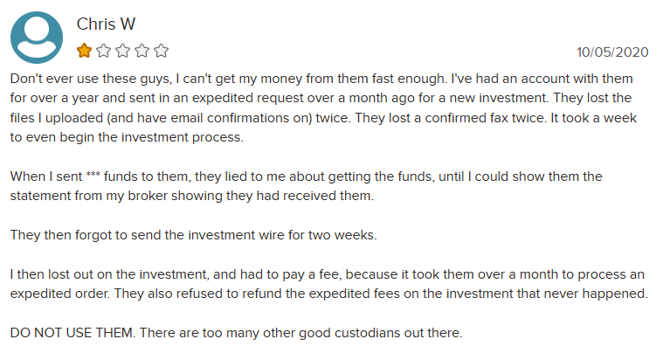Open reviewer name Chris W

pyautogui.click(x=106, y=24)
